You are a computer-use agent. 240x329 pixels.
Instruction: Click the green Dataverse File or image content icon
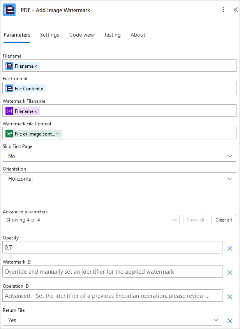pos(9,134)
